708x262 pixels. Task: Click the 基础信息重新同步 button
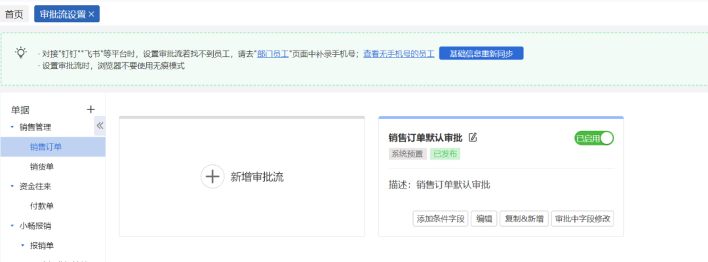(481, 54)
